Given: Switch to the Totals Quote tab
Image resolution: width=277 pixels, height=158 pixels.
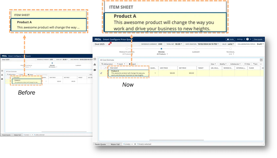Looking at the screenshot, I should (x=100, y=144).
